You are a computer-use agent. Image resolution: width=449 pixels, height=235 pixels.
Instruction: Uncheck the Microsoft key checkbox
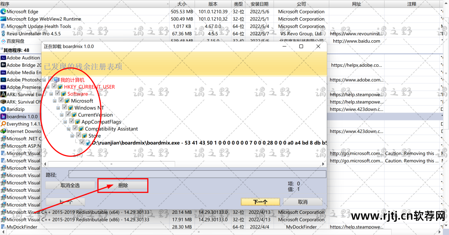[x=61, y=100]
